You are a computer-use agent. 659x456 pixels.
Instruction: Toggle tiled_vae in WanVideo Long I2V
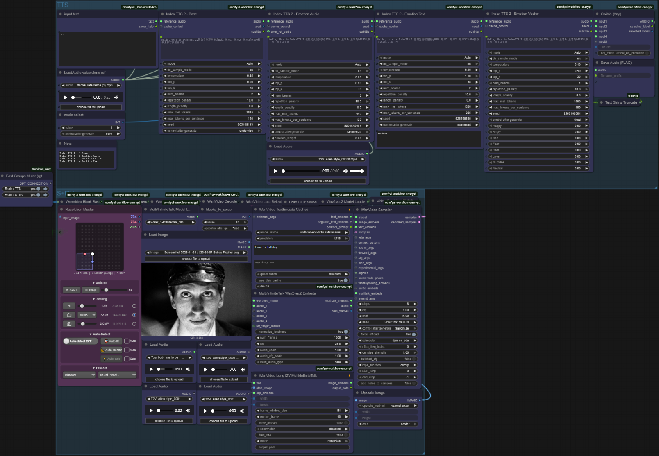point(302,435)
